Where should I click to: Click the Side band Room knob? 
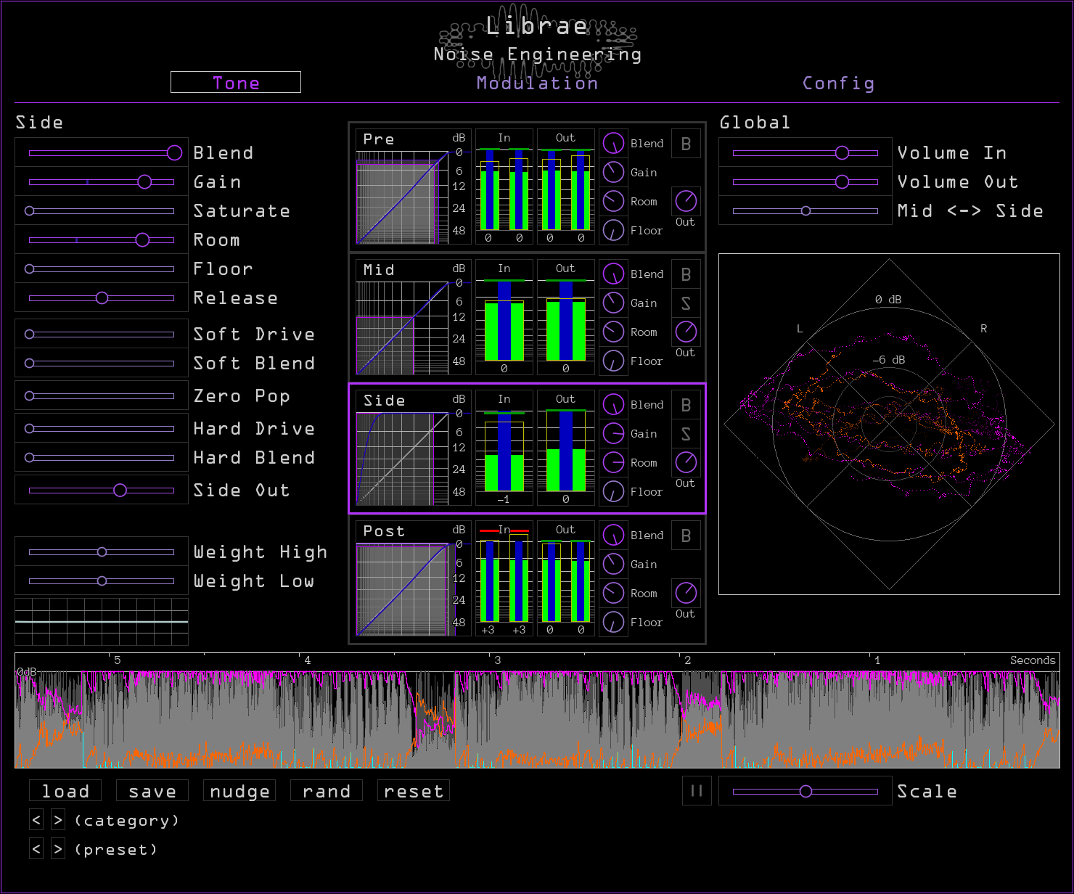coord(613,462)
